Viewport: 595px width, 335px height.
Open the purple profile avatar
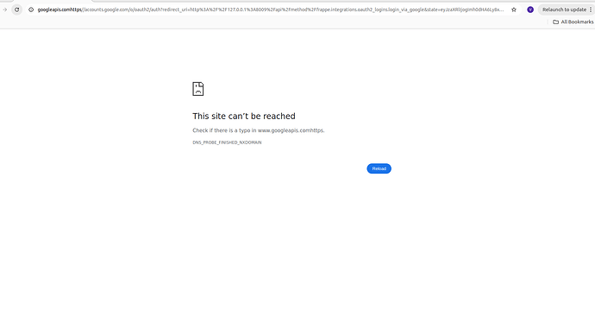tap(530, 9)
